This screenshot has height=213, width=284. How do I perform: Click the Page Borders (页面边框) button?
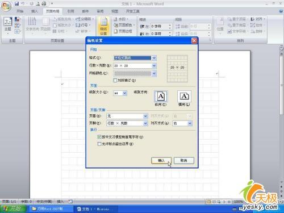(123, 31)
